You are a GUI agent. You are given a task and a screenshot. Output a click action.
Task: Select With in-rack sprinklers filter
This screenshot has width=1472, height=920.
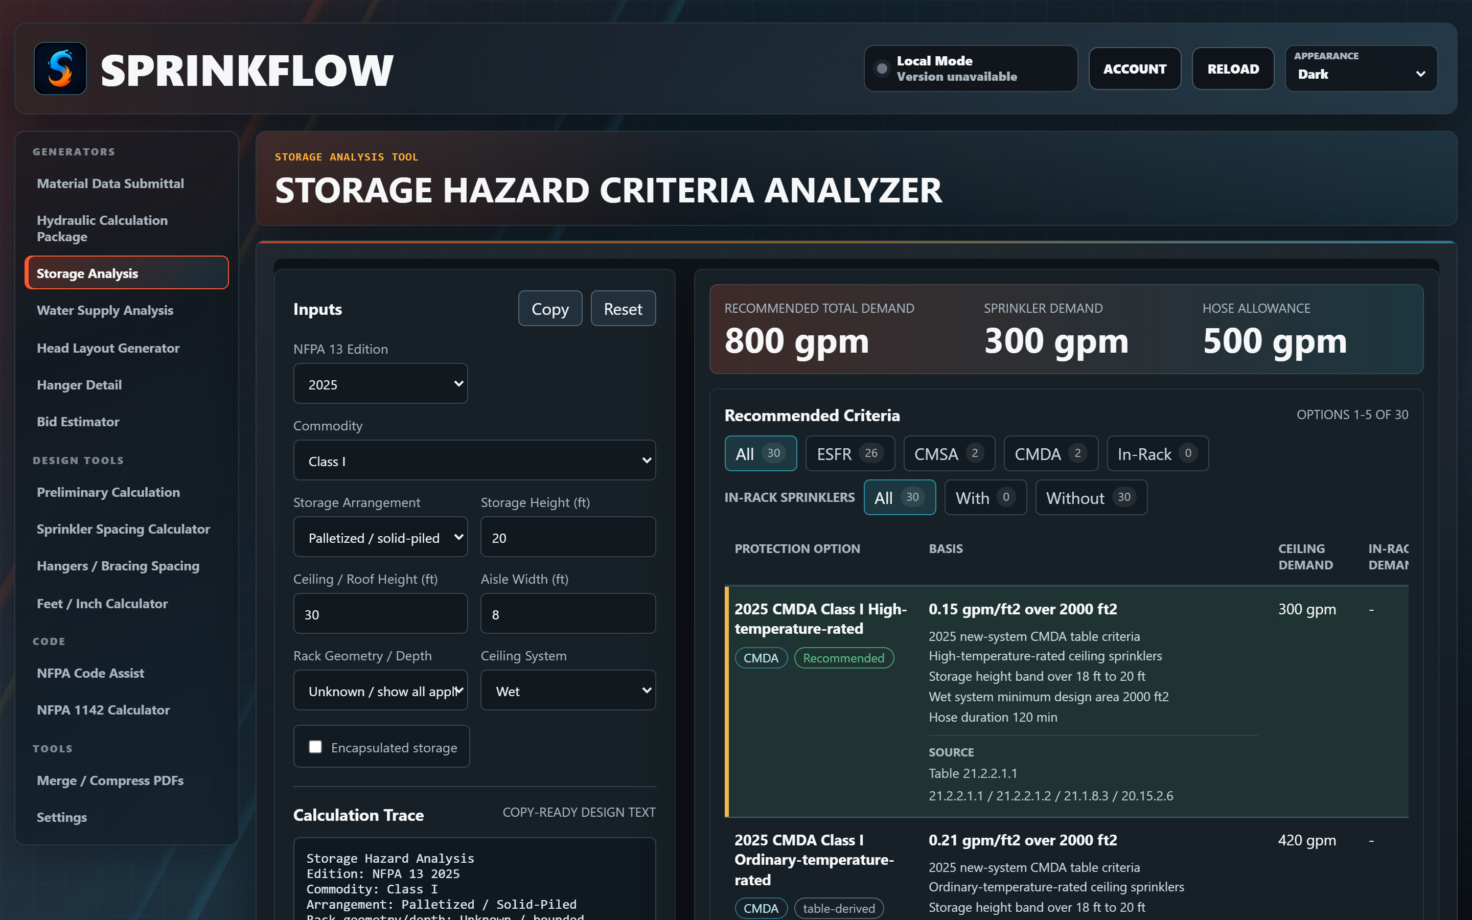pos(985,497)
